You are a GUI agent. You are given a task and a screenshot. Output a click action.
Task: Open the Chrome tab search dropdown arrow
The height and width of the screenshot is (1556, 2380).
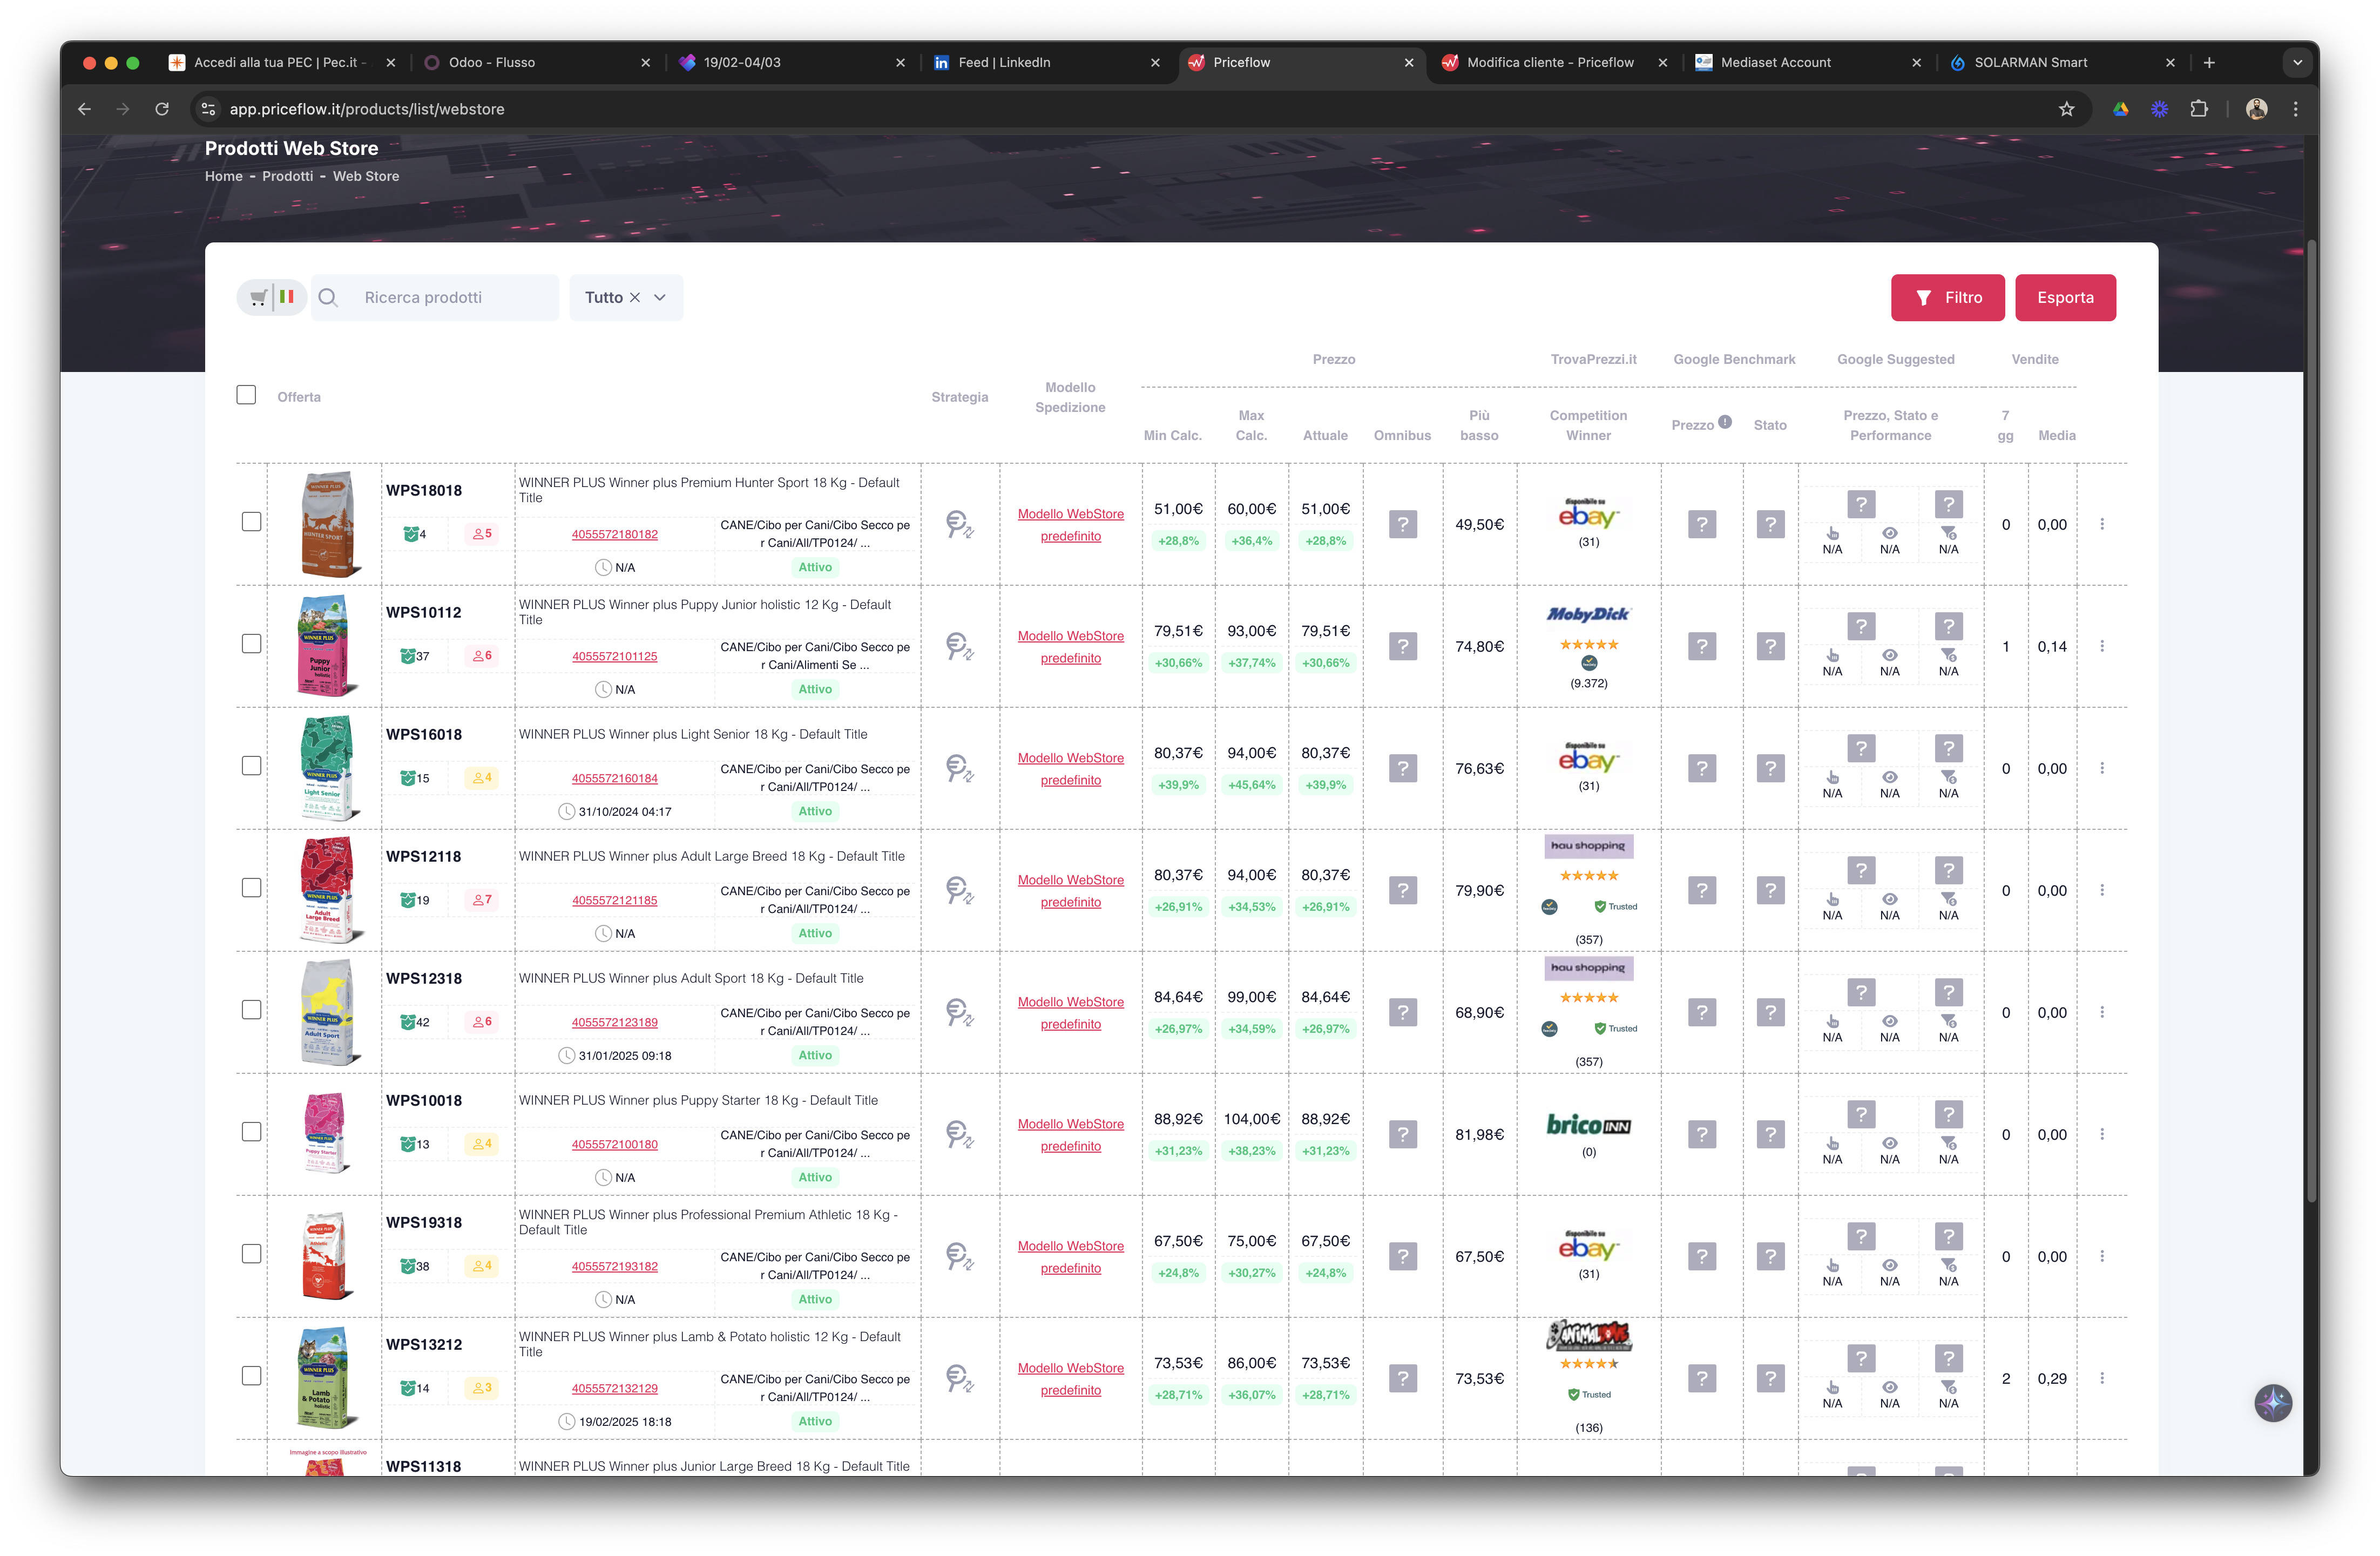2297,62
